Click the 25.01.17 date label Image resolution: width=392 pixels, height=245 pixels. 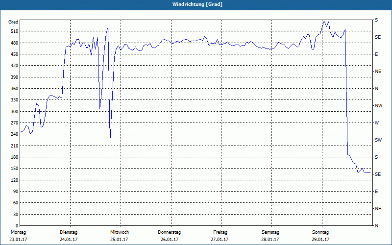pyautogui.click(x=119, y=240)
